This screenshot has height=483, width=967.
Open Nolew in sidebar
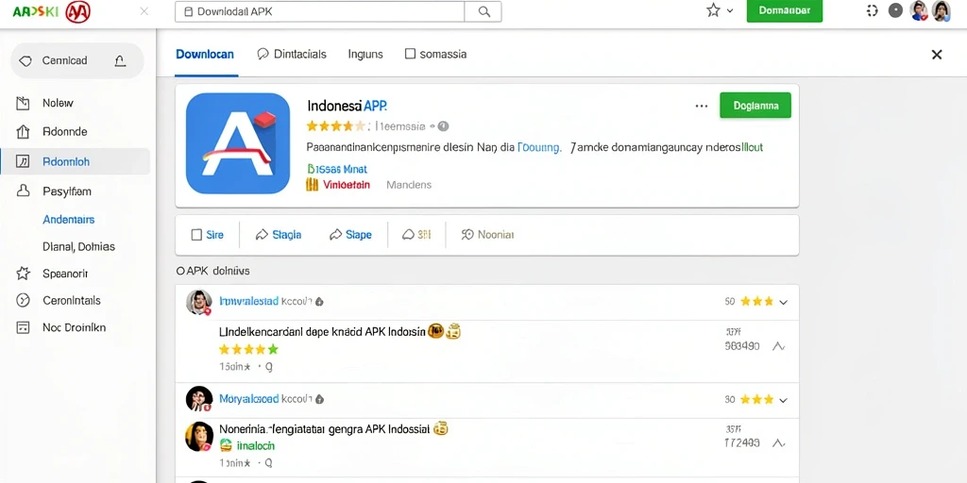click(58, 103)
